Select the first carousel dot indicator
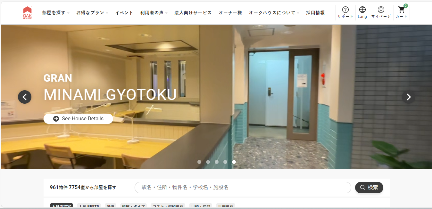The image size is (432, 209). pyautogui.click(x=199, y=162)
